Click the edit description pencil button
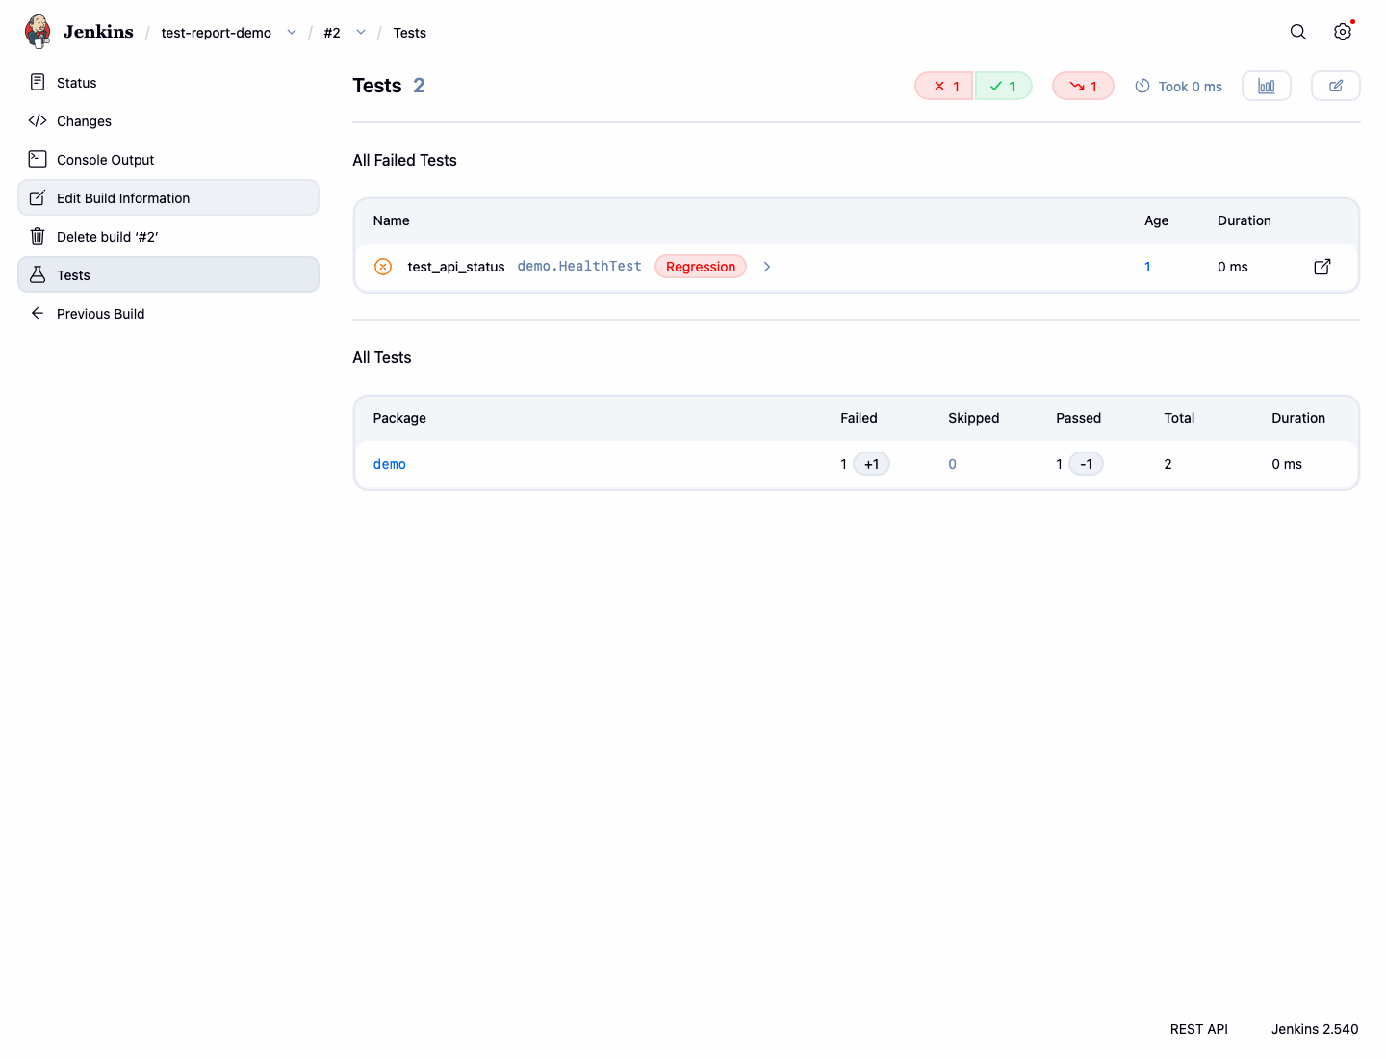1386x1059 pixels. click(1336, 86)
